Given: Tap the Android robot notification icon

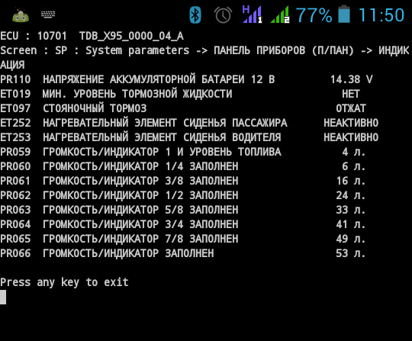Looking at the screenshot, I should [21, 15].
